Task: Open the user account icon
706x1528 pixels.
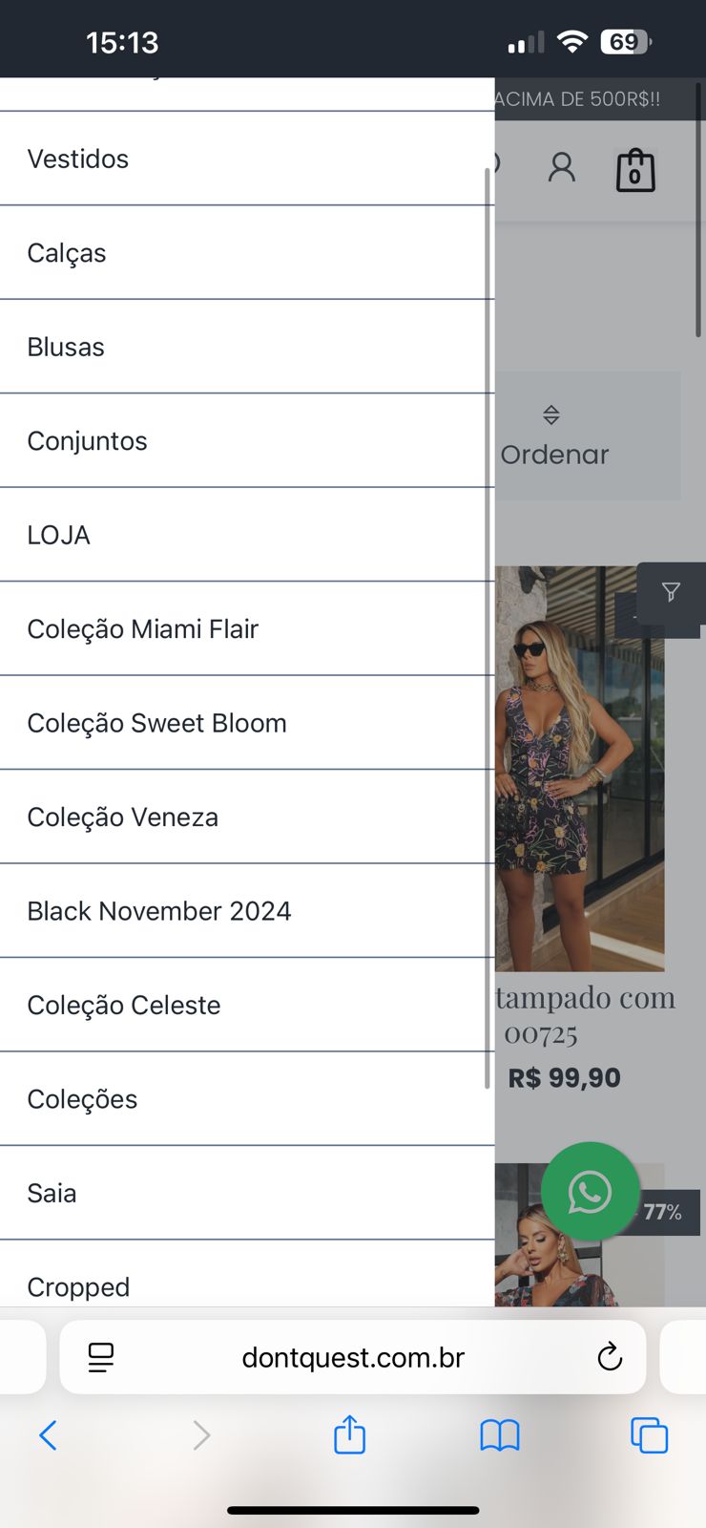Action: click(x=562, y=168)
